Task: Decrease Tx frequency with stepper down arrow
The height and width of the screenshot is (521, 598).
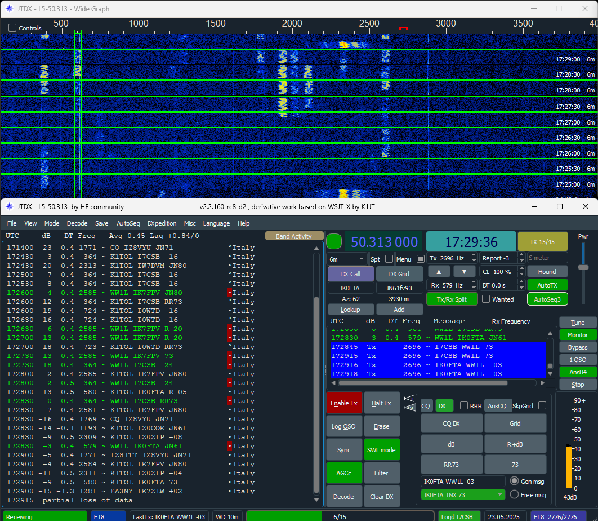Action: (474, 261)
